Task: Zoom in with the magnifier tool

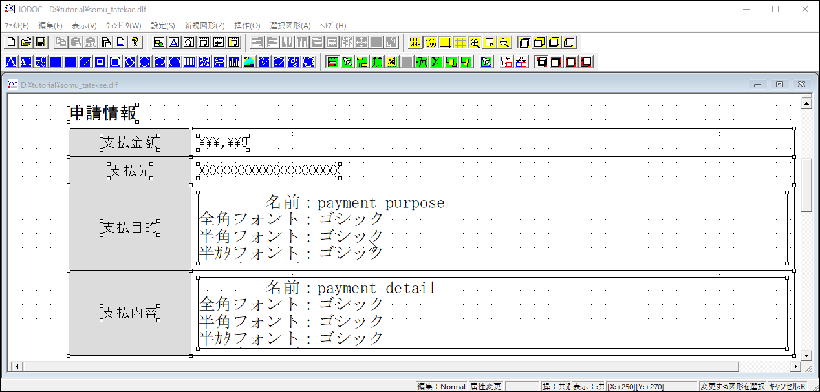Action: [x=475, y=41]
